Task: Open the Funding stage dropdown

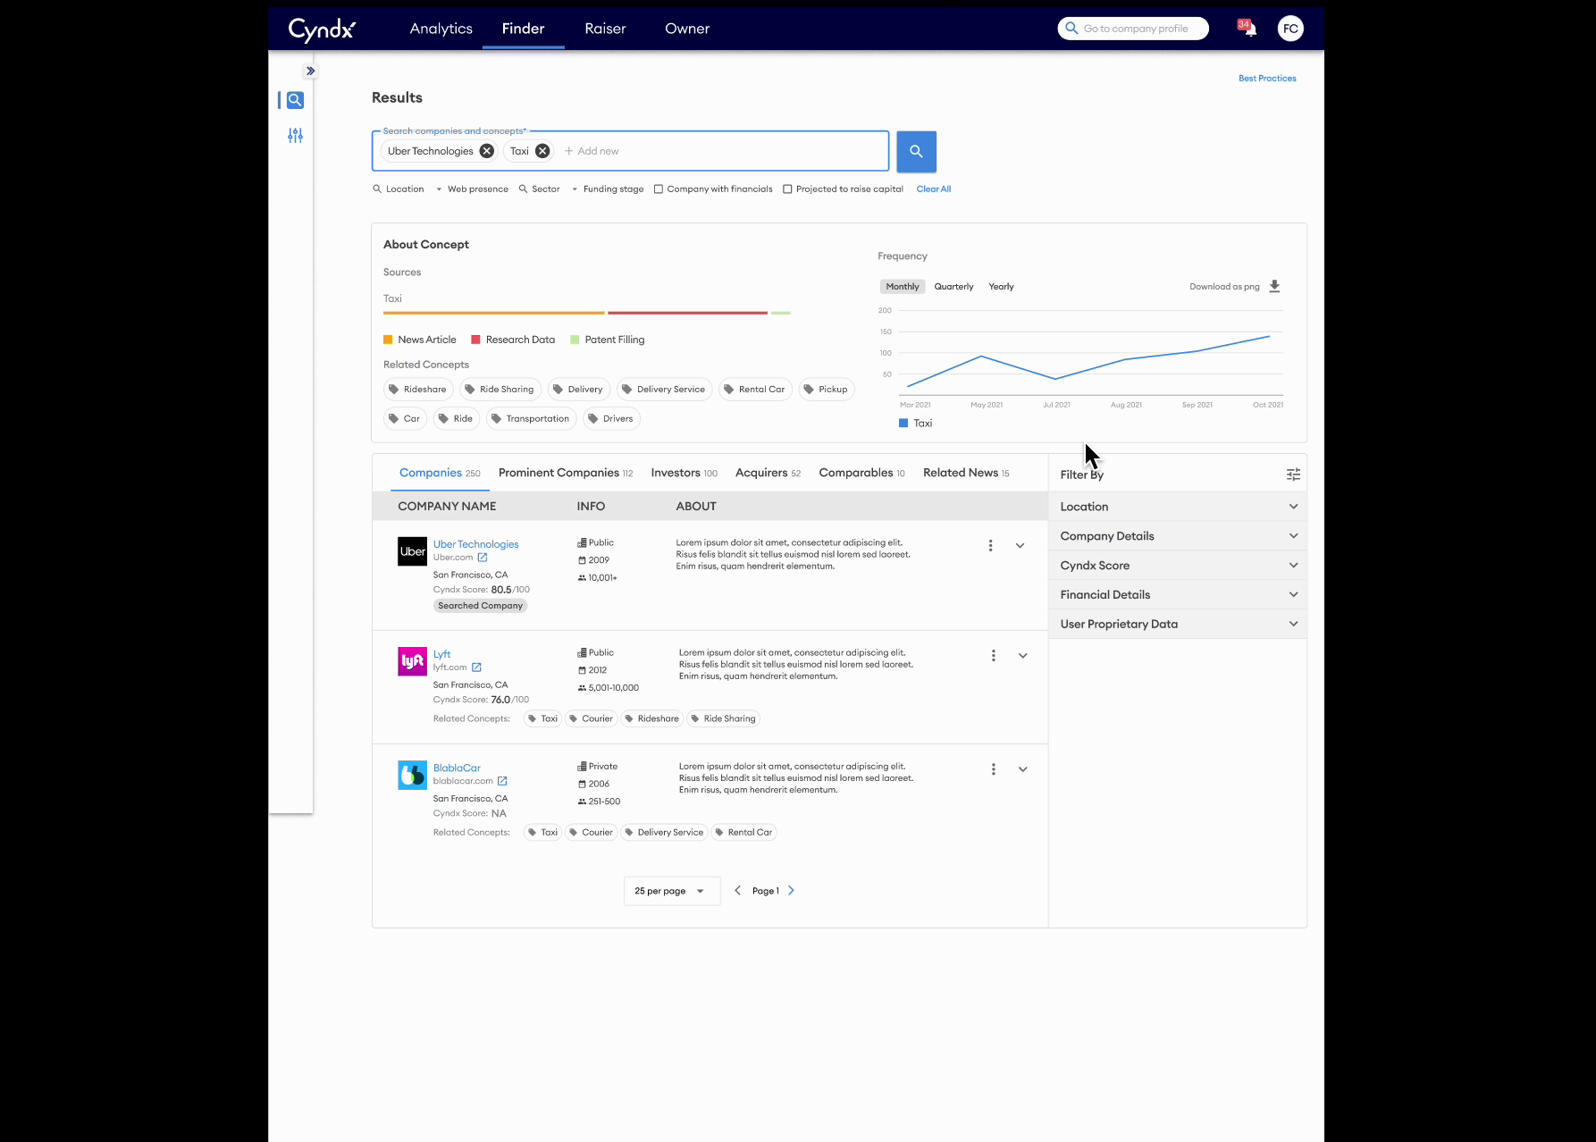Action: (x=608, y=189)
